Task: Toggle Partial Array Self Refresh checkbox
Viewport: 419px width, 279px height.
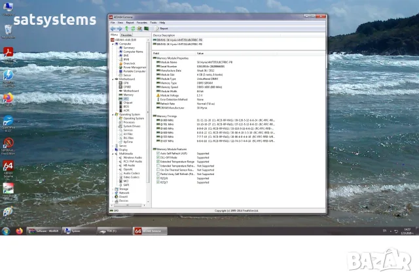Action: click(x=158, y=174)
